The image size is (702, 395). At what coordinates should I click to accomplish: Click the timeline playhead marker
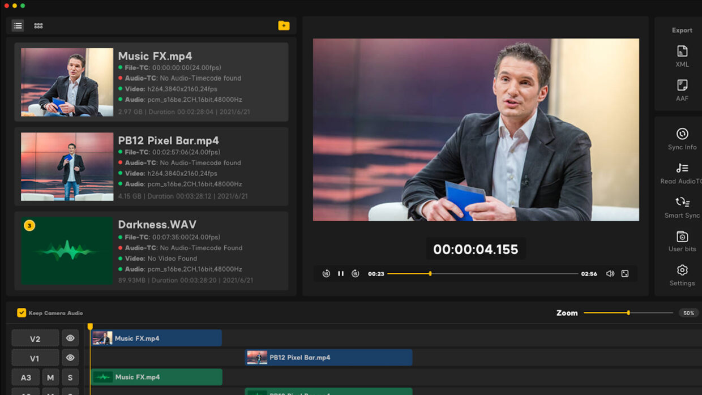tap(90, 327)
